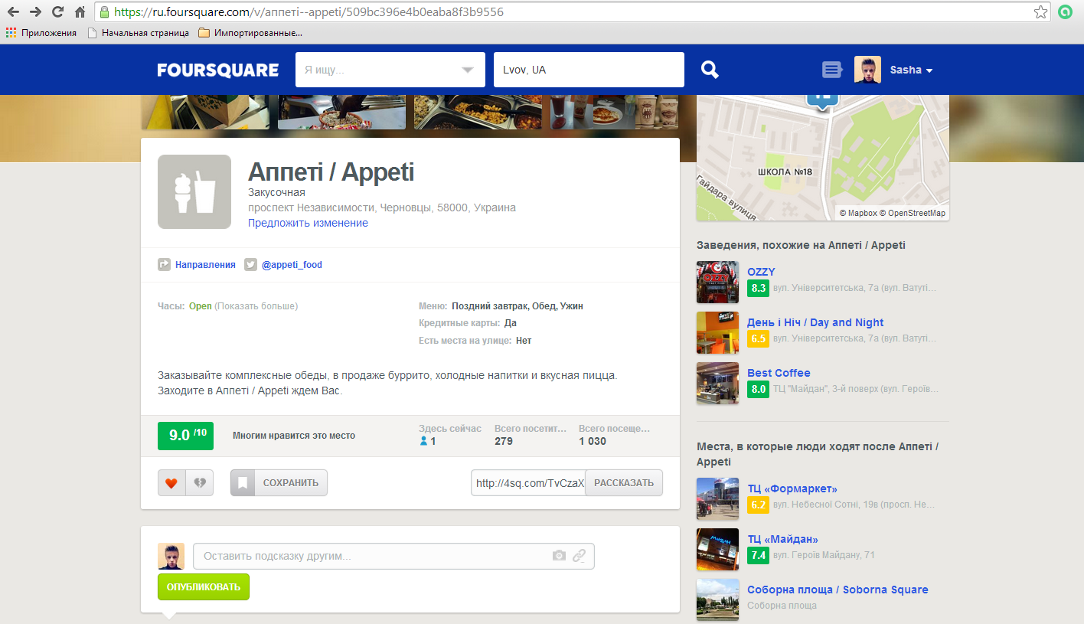Click the directions arrow icon
Viewport: 1084px width, 624px height.
pos(164,265)
